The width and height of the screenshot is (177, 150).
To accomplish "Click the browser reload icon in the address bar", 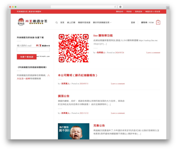I will (x=115, y=7).
